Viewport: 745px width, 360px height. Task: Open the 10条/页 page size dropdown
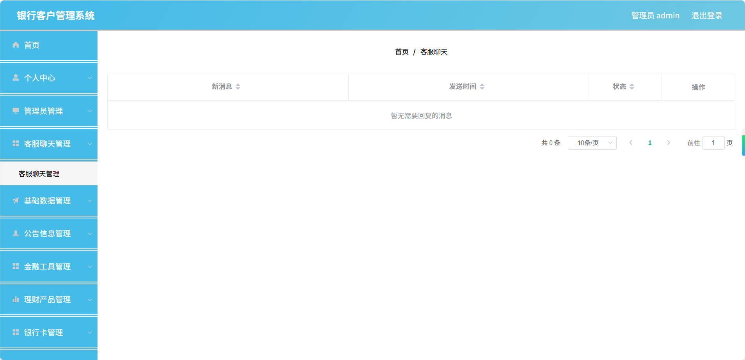pos(592,143)
